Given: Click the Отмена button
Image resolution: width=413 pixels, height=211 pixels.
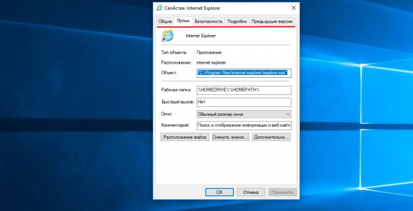Looking at the screenshot, I should [x=251, y=192].
